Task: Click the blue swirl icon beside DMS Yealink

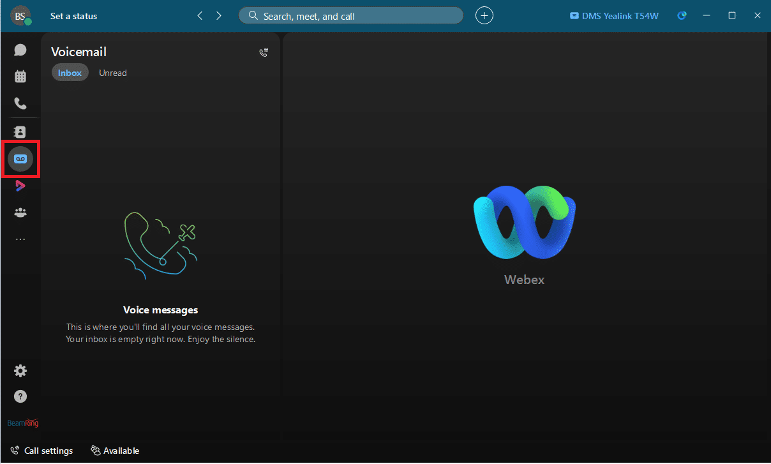Action: click(682, 16)
